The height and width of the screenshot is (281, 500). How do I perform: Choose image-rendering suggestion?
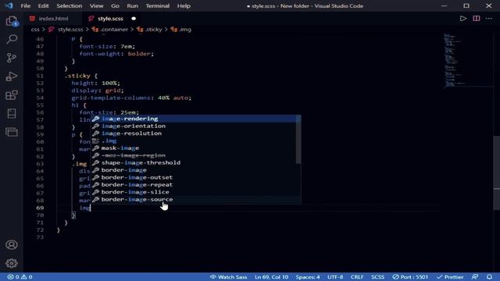tap(195, 119)
